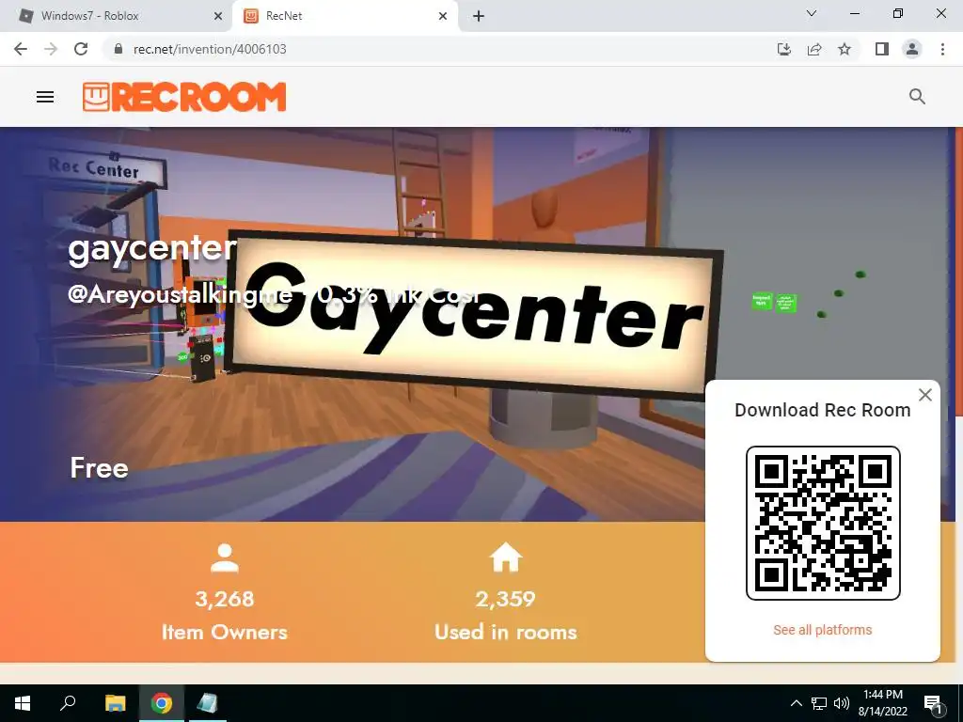The image size is (963, 722).
Task: Click the volume speaker tray icon
Action: click(842, 703)
